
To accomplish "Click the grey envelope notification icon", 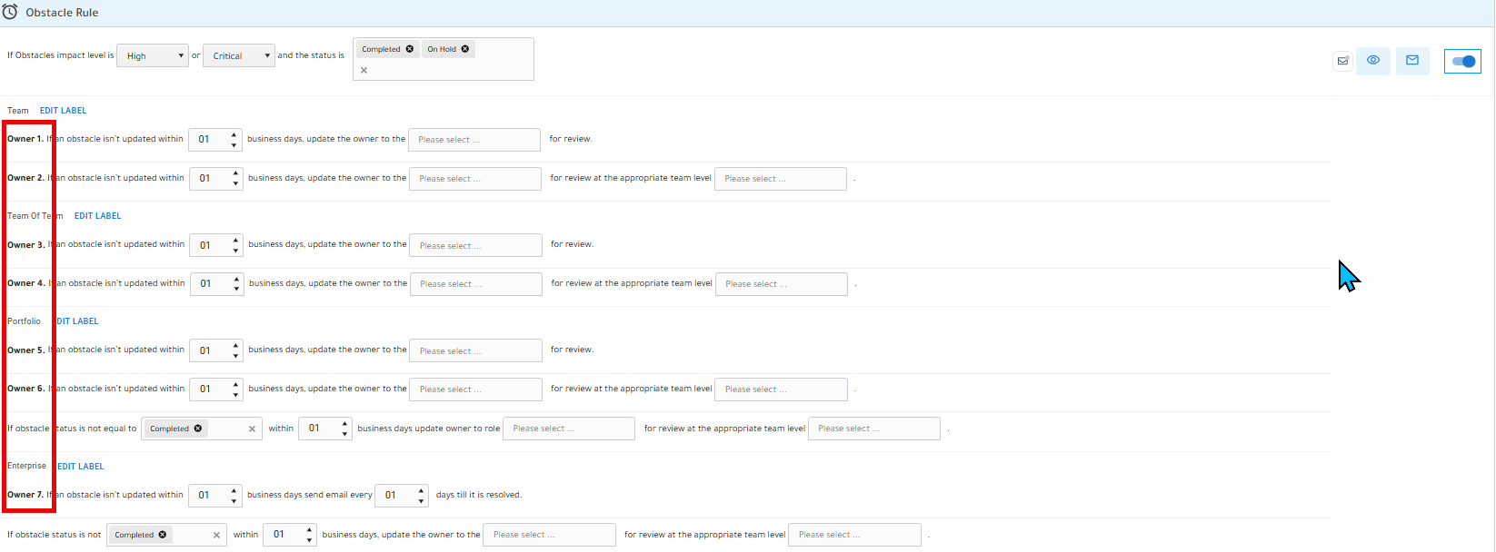I will (x=1342, y=61).
